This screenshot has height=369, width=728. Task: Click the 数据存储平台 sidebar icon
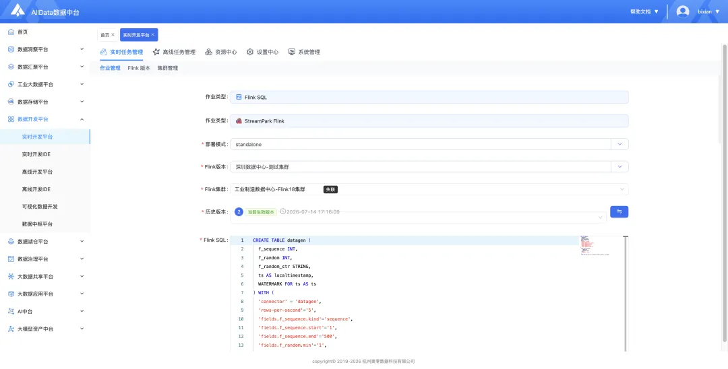(x=11, y=102)
